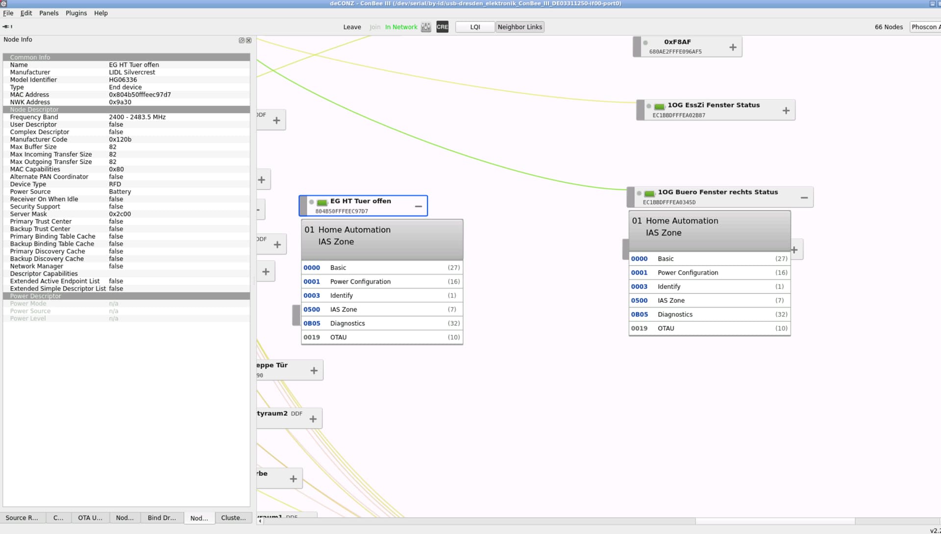Click endpoint 01 header under EG HT Tuer offen

click(382, 240)
